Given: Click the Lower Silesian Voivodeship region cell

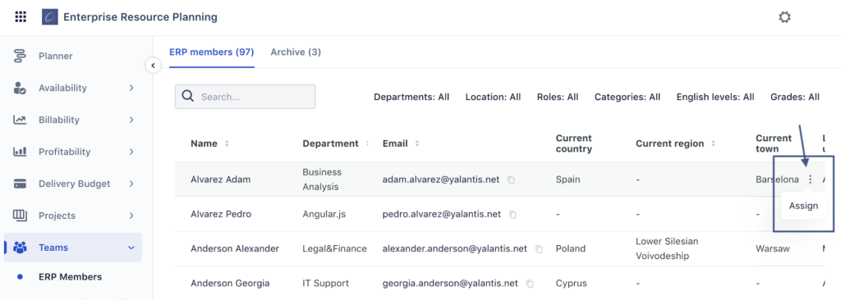Looking at the screenshot, I should [x=667, y=248].
